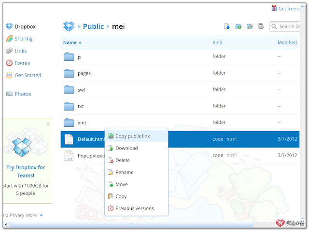Image resolution: width=309 pixels, height=231 pixels.
Task: Sort files by Modified column
Action: pos(287,42)
